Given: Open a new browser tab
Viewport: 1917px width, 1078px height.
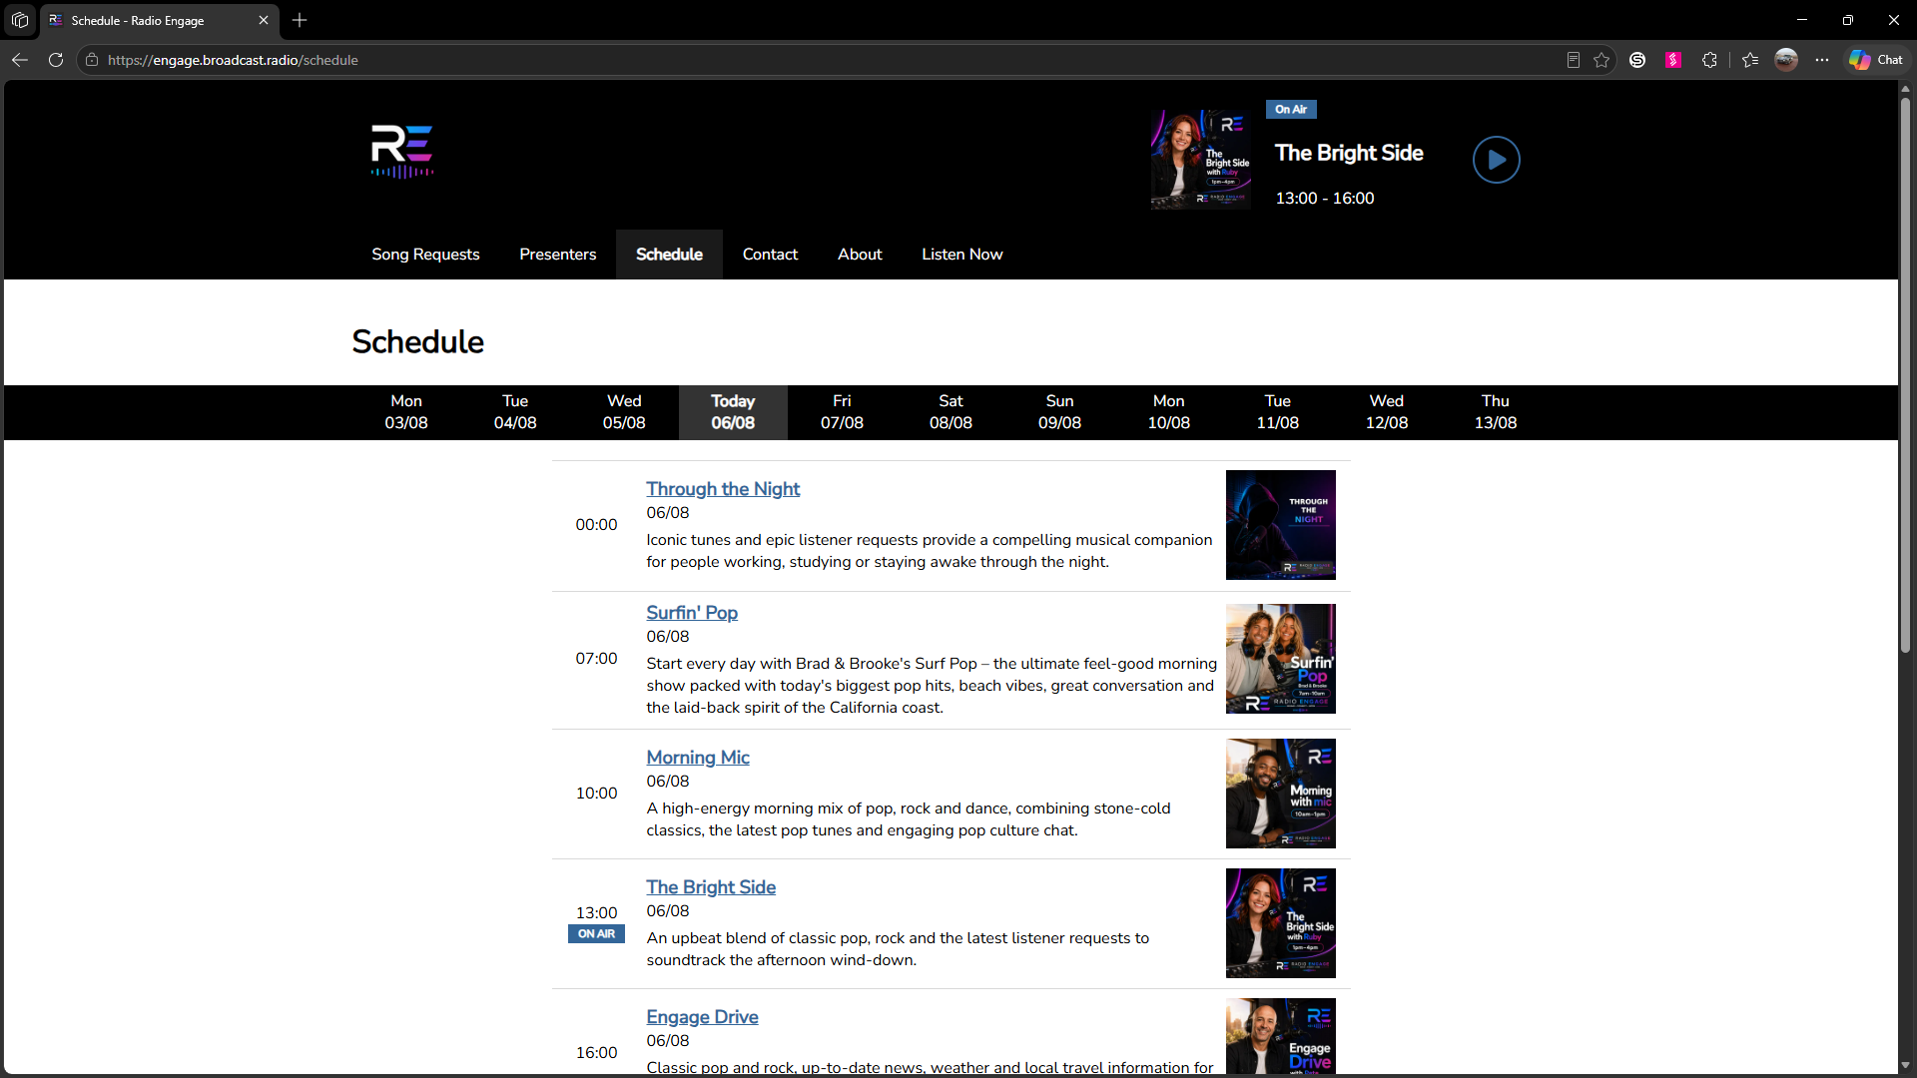Looking at the screenshot, I should 300,20.
